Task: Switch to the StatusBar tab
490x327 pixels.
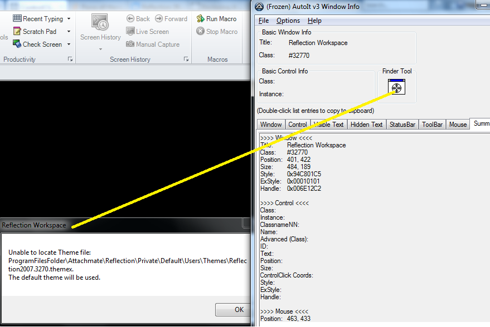Action: pos(402,125)
